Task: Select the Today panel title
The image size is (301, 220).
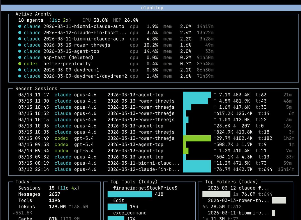Action: [x=22, y=182]
